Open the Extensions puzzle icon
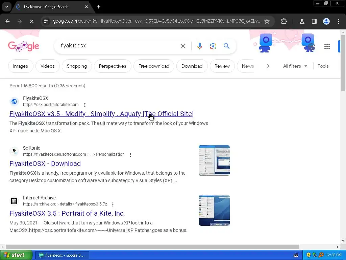The height and width of the screenshot is (260, 346). (x=284, y=21)
